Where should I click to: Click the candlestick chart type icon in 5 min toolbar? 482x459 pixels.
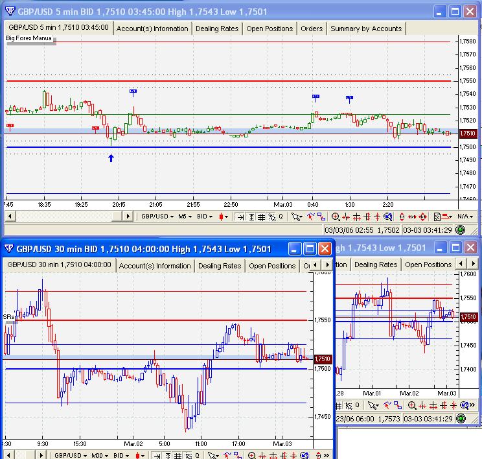click(222, 217)
